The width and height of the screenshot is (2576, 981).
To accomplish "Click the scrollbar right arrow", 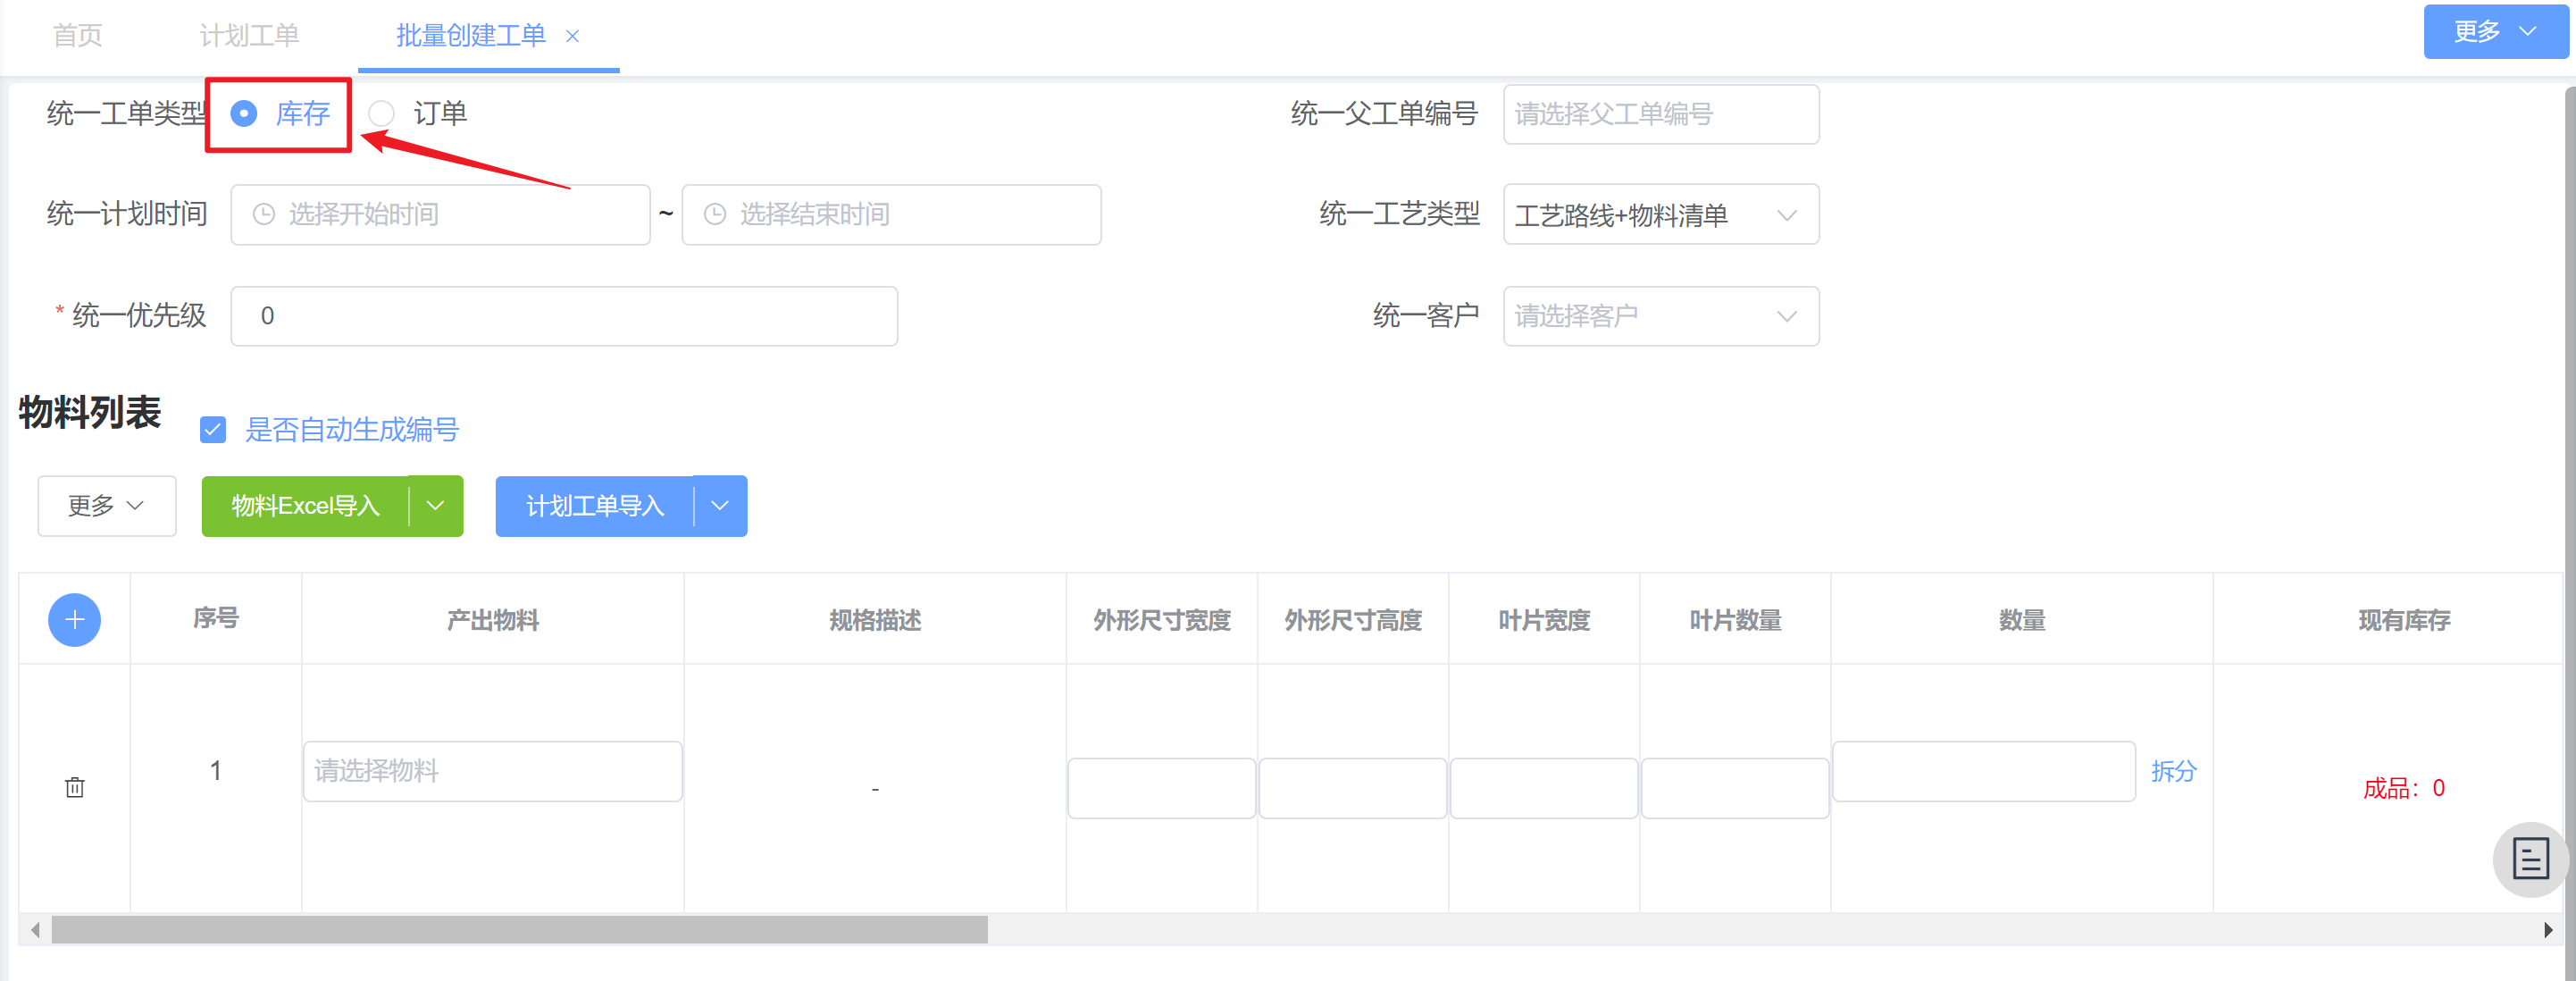I will tap(2548, 930).
